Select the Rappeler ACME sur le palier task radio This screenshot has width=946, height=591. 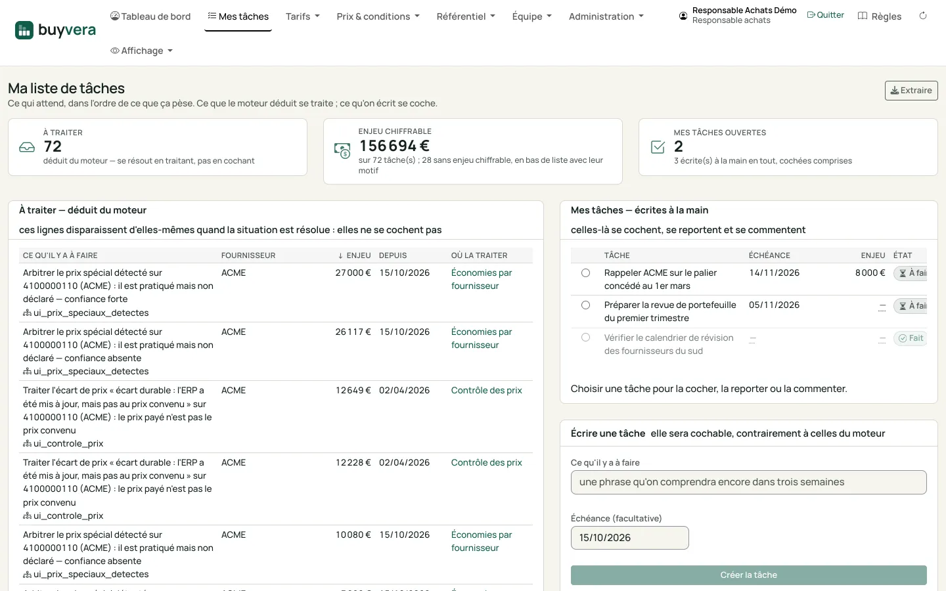click(585, 273)
